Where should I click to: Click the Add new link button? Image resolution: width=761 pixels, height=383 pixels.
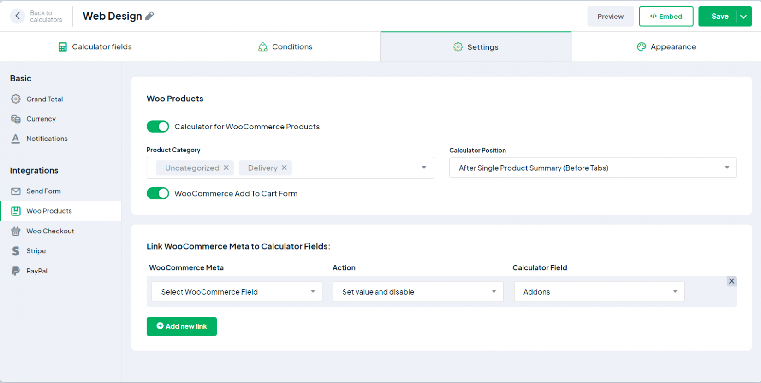182,326
